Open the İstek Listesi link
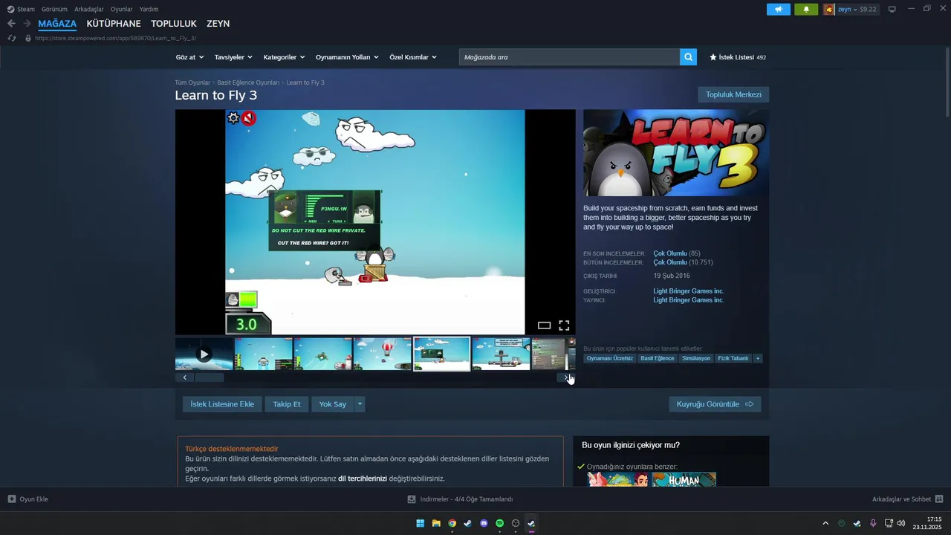 [x=738, y=57]
